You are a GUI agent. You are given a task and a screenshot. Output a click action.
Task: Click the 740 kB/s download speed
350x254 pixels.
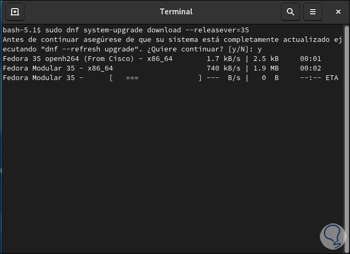pos(223,68)
